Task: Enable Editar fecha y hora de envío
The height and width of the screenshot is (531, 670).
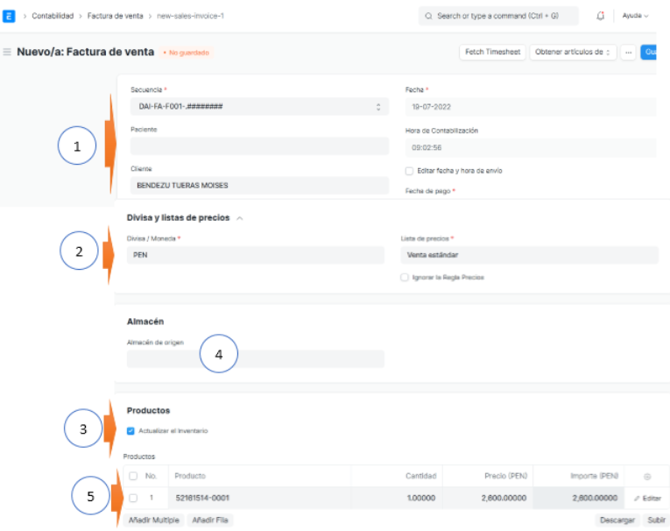Action: coord(409,171)
